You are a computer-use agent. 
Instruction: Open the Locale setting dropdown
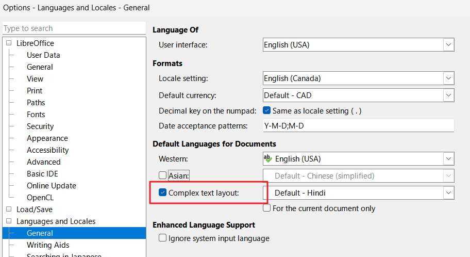(x=448, y=78)
